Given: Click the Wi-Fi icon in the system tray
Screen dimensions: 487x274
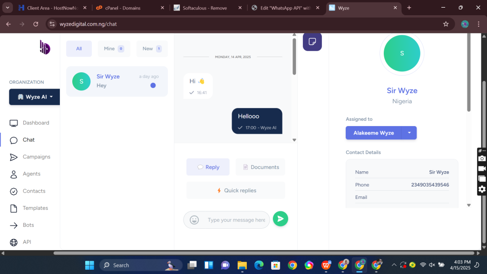Looking at the screenshot, I should (x=423, y=265).
